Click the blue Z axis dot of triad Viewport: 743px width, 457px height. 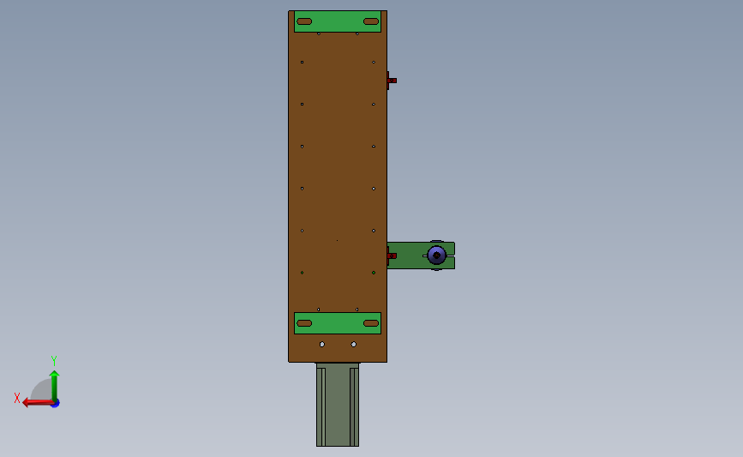pyautogui.click(x=56, y=404)
